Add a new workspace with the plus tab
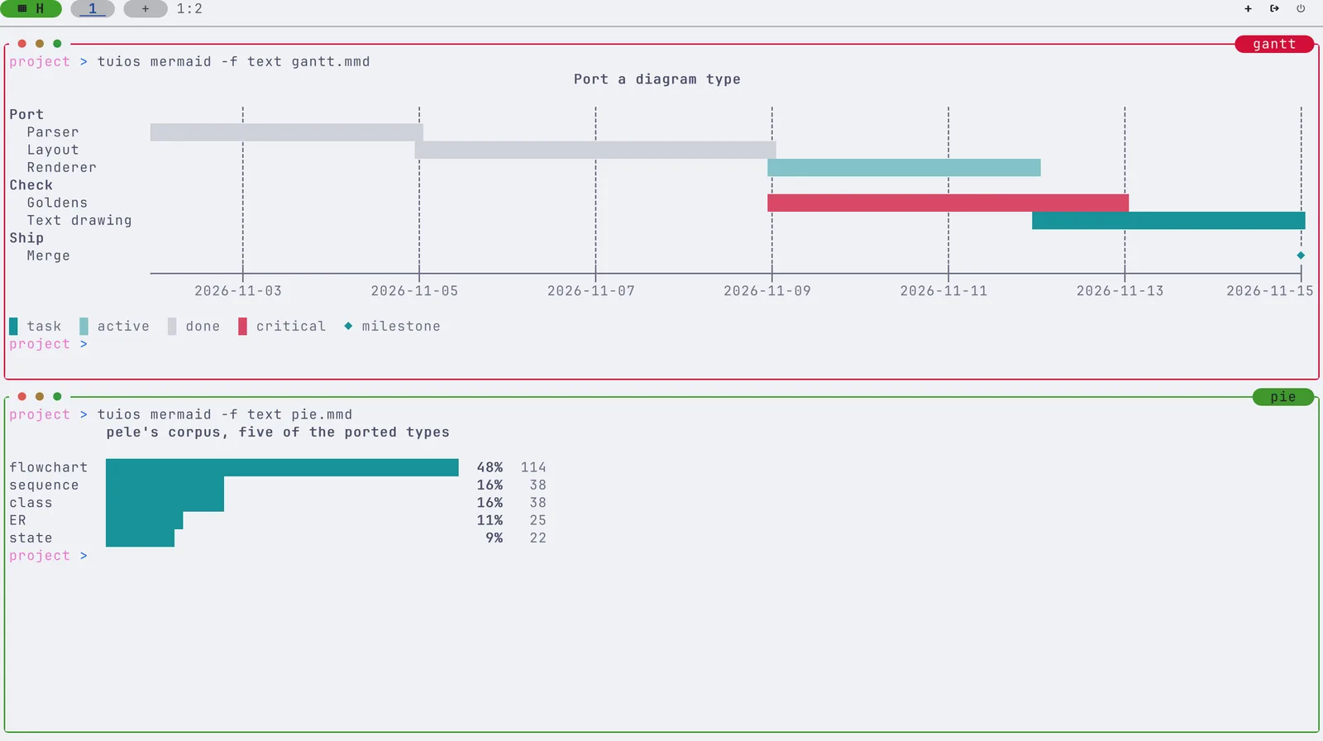 point(146,9)
